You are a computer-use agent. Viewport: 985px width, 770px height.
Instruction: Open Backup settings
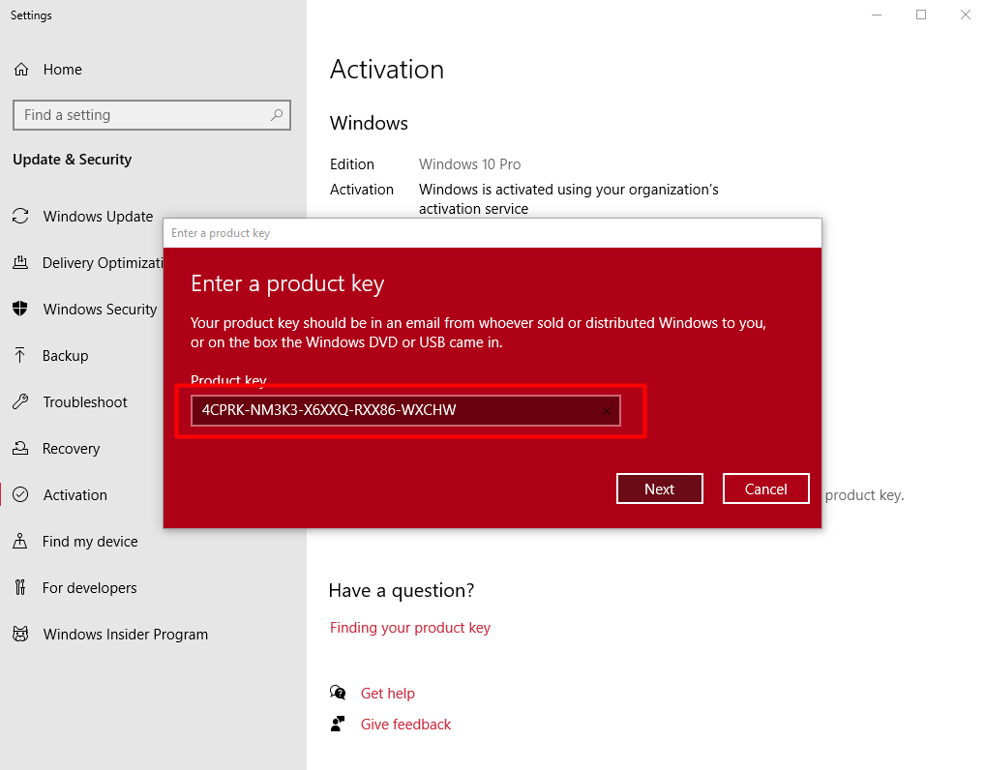tap(66, 355)
